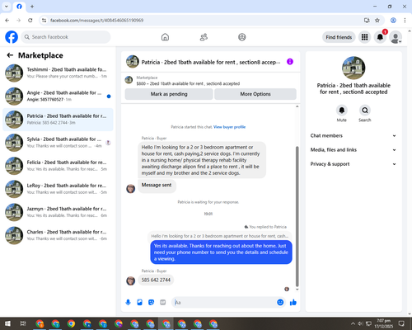Open the LeRoy conversation
The image size is (412, 330).
[x=58, y=189]
